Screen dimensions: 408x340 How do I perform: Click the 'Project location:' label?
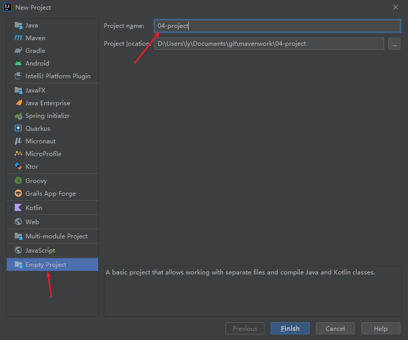(x=128, y=44)
